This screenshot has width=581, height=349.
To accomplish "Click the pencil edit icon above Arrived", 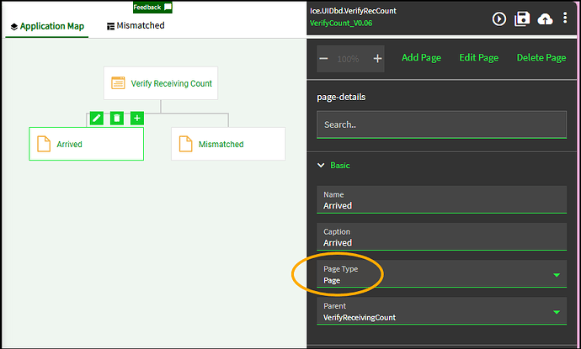I will pos(97,119).
